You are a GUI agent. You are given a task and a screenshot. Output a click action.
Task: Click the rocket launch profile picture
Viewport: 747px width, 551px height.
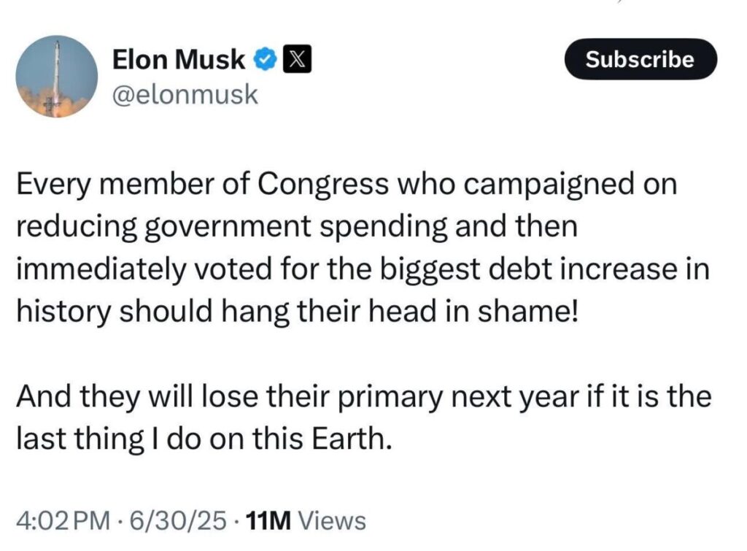click(x=56, y=77)
